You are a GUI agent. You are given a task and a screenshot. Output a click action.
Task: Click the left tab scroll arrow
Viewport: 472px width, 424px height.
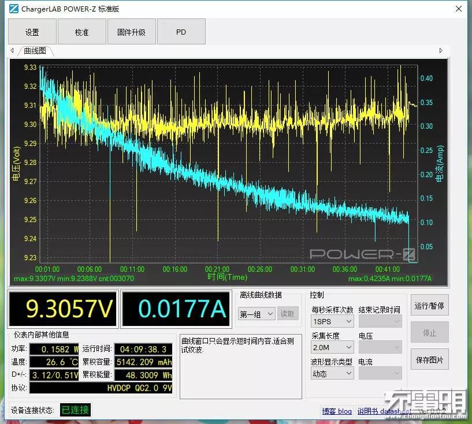[12, 51]
